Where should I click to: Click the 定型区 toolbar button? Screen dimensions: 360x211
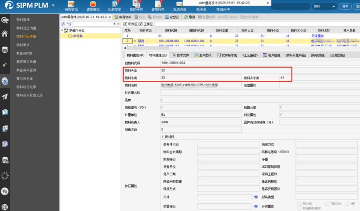tap(172, 17)
